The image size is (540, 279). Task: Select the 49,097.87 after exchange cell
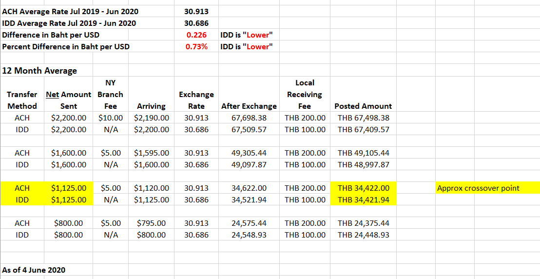click(x=249, y=164)
